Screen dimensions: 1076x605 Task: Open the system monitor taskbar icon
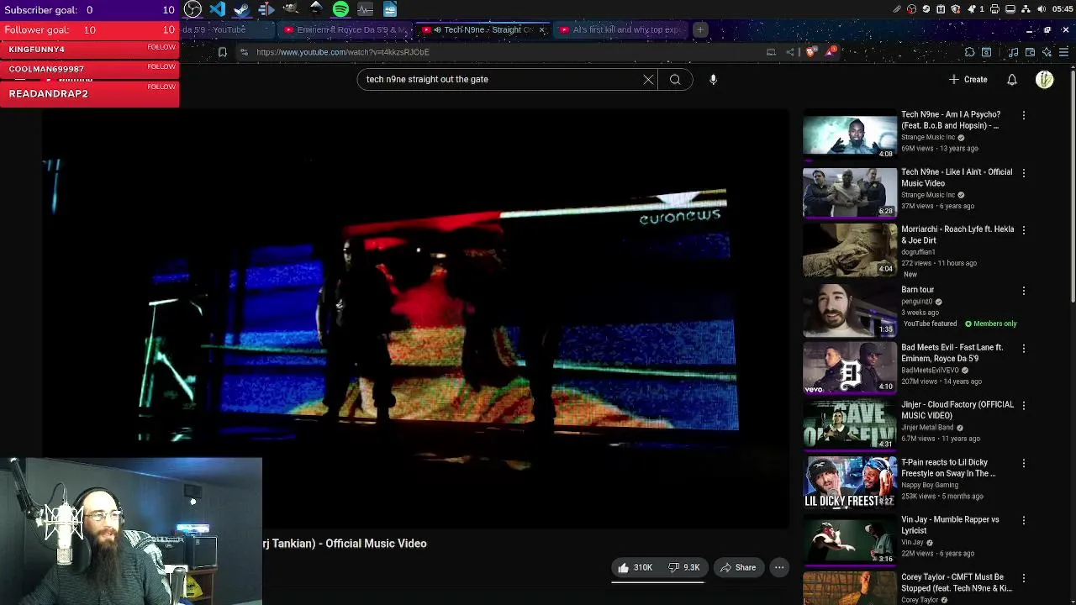click(x=365, y=9)
